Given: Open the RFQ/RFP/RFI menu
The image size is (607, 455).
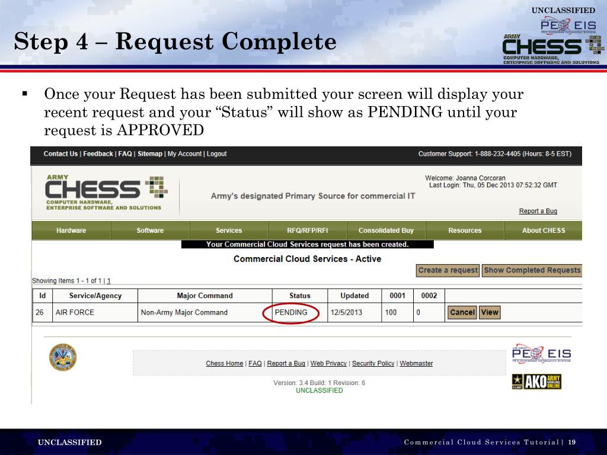Looking at the screenshot, I should pyautogui.click(x=308, y=230).
